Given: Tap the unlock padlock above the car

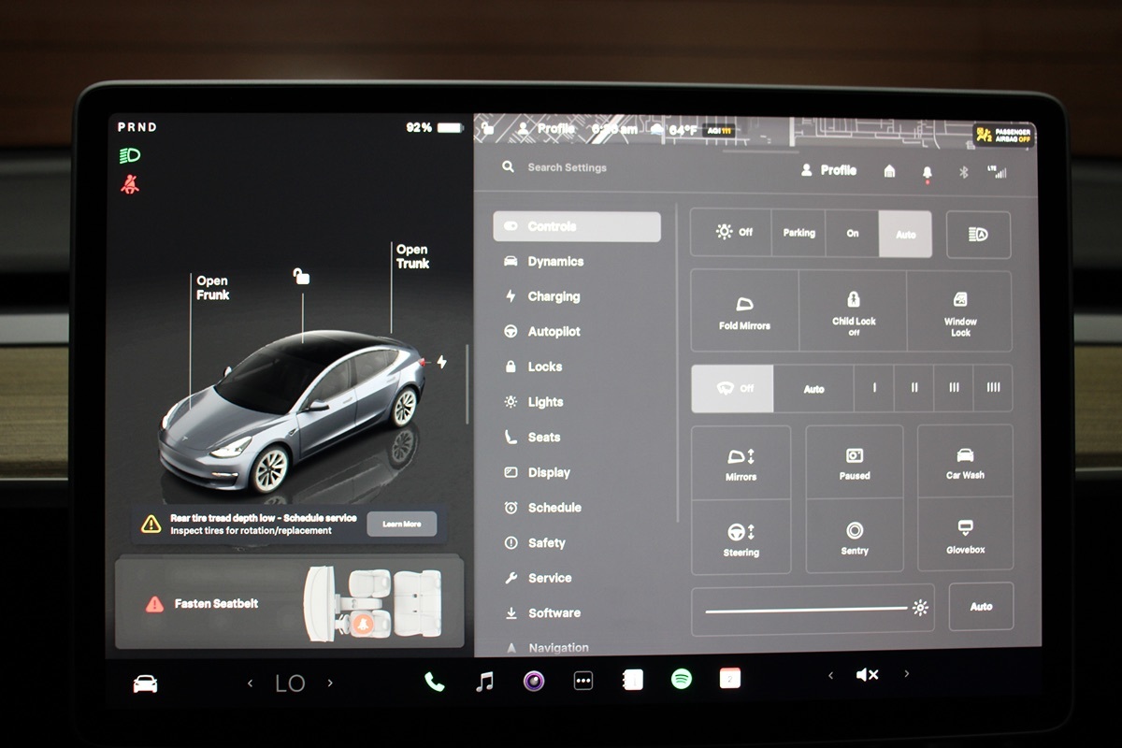Looking at the screenshot, I should point(301,276).
